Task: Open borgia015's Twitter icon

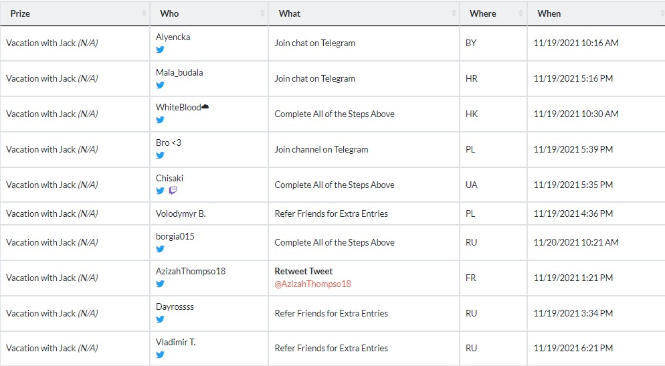Action: (x=160, y=249)
